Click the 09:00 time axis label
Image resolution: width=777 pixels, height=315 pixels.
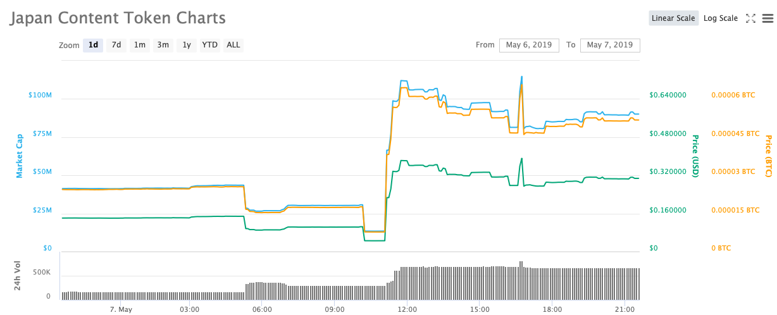335,309
